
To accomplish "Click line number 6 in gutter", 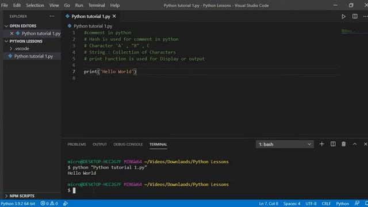I will (x=74, y=65).
